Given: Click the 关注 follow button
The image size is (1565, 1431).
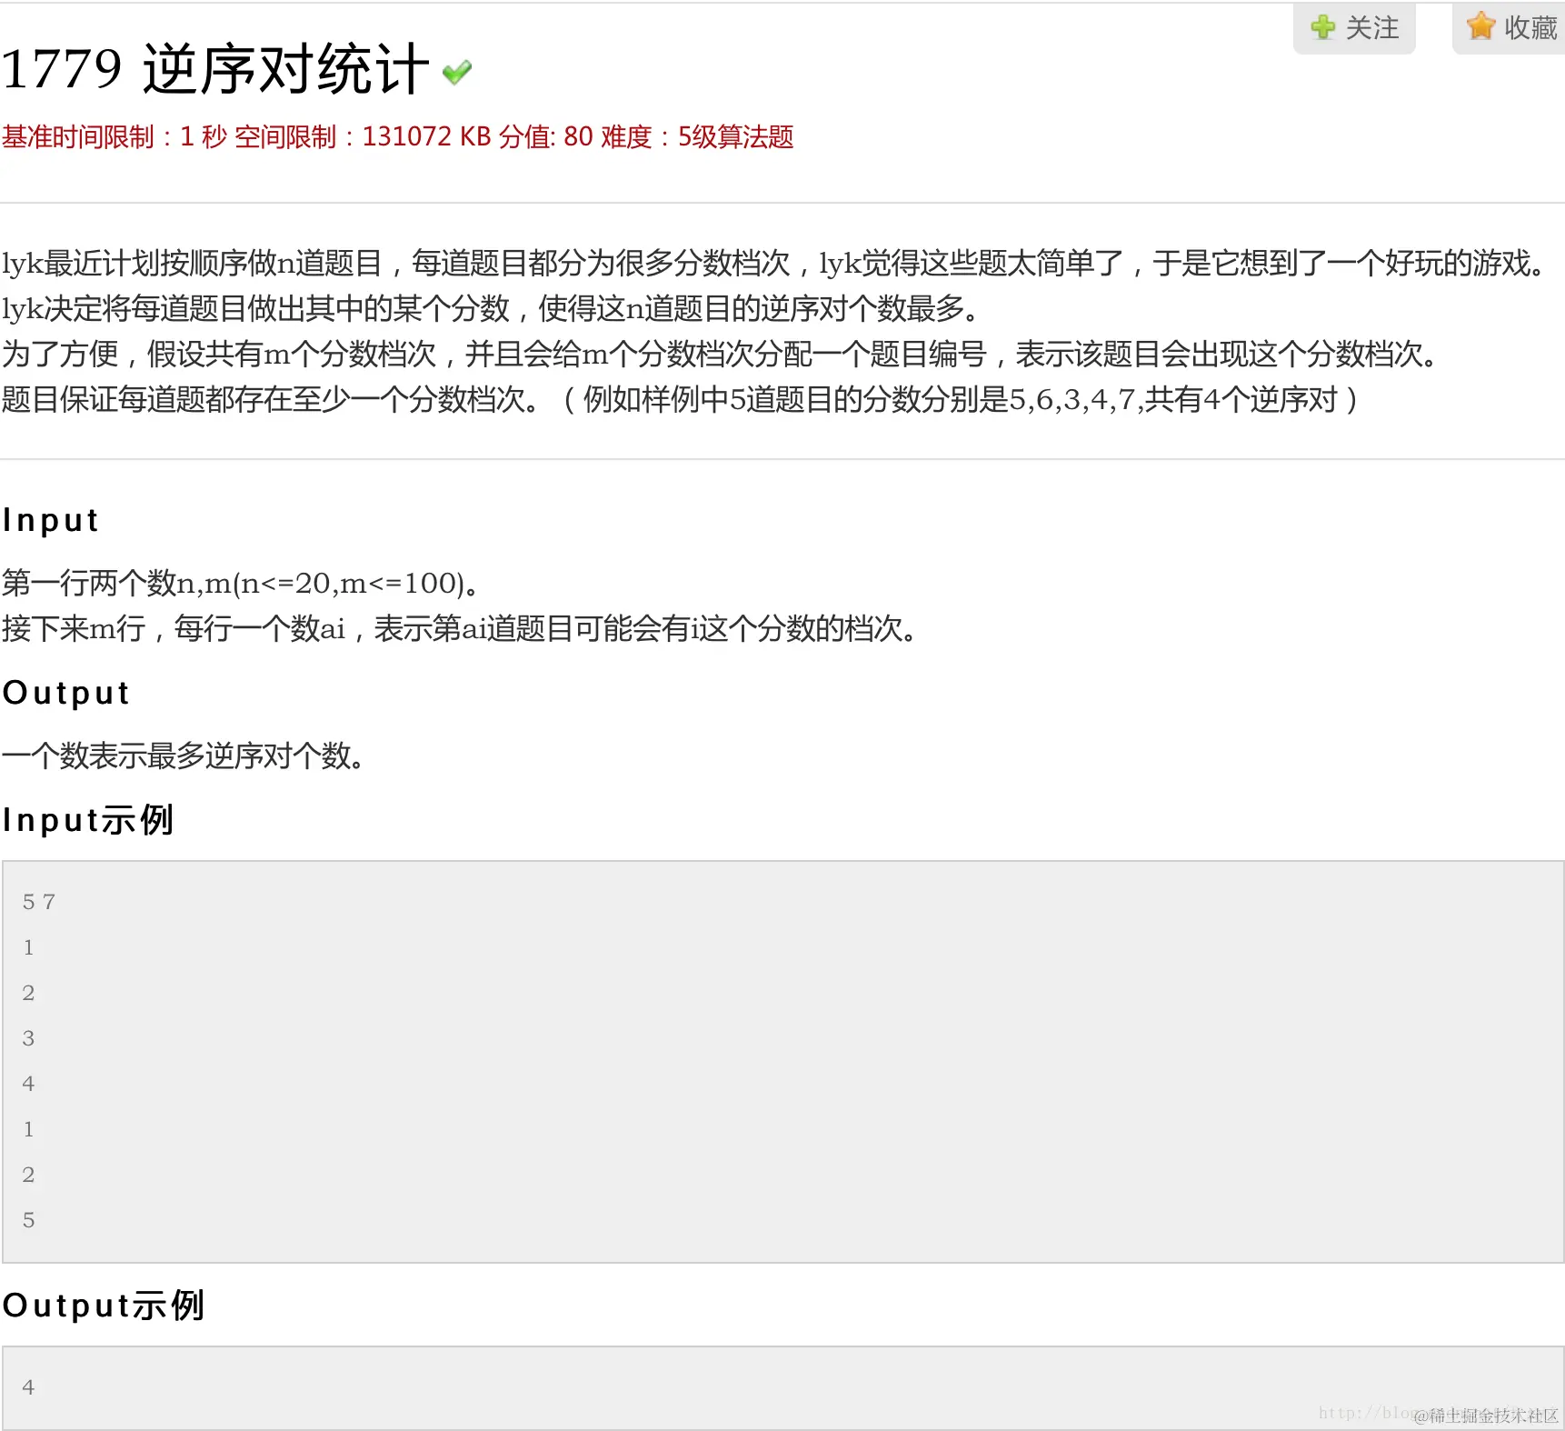Looking at the screenshot, I should 1354,27.
